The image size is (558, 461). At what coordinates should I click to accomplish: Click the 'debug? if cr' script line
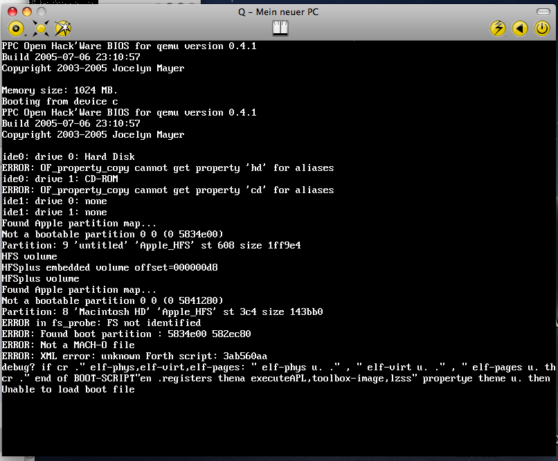tap(278, 367)
